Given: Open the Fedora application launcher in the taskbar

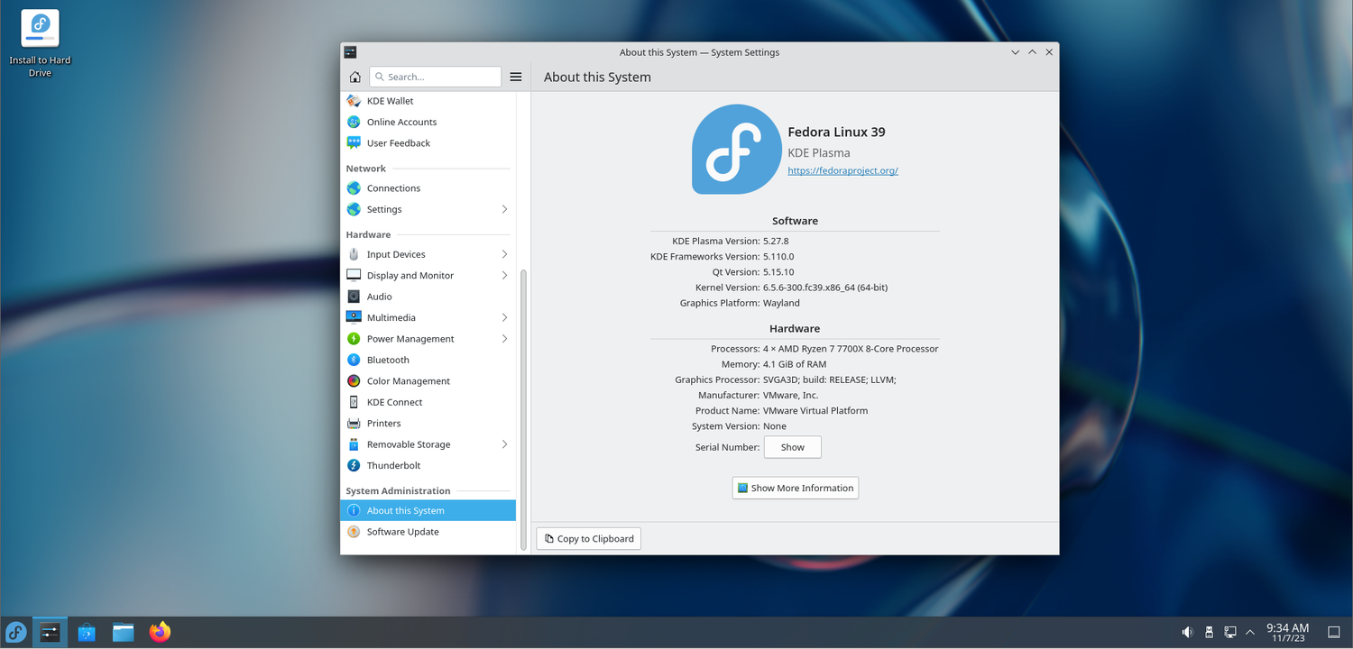Looking at the screenshot, I should click(16, 632).
